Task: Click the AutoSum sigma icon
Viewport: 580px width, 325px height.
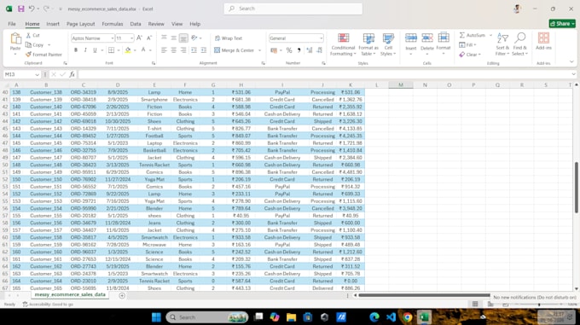Action: tap(462, 35)
